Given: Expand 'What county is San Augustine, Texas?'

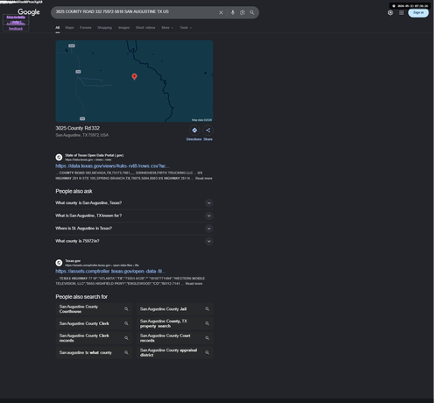Looking at the screenshot, I should tap(134, 203).
